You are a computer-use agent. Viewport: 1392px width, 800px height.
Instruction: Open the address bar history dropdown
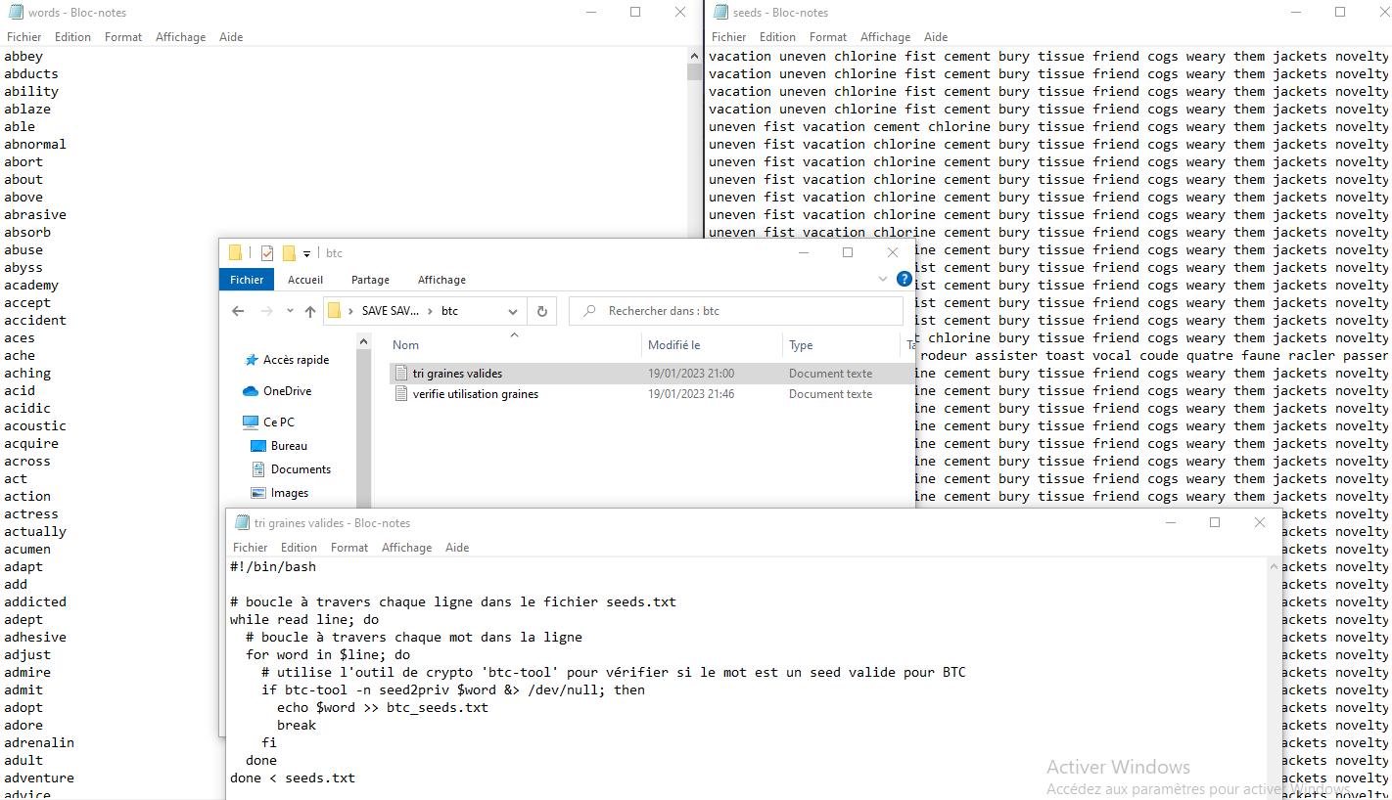513,311
